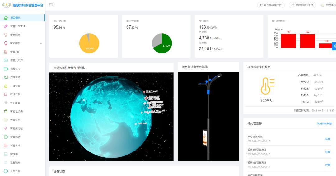Open the 熙枚演示 user account menu
Image resolution: width=336 pixels, height=176 pixels.
point(328,5)
